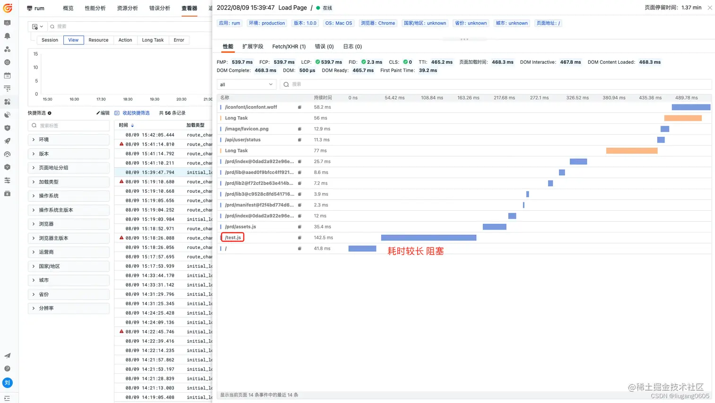
Task: Select the Long Task toggle button
Action: pyautogui.click(x=153, y=40)
